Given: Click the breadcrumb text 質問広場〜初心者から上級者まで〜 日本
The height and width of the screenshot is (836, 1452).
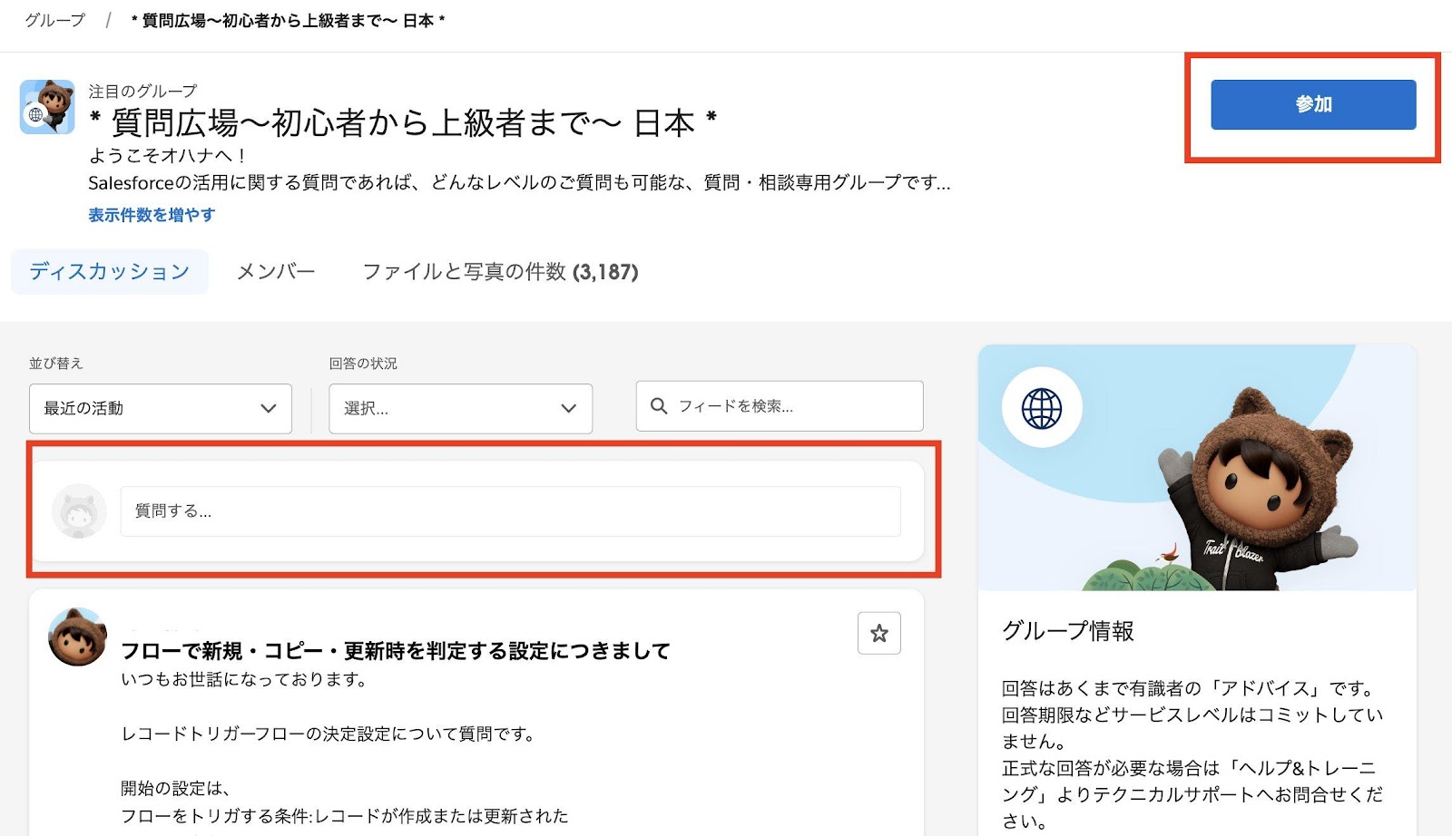Looking at the screenshot, I should point(288,20).
